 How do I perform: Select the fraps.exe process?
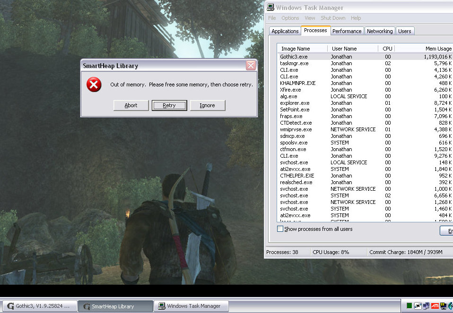click(365, 116)
